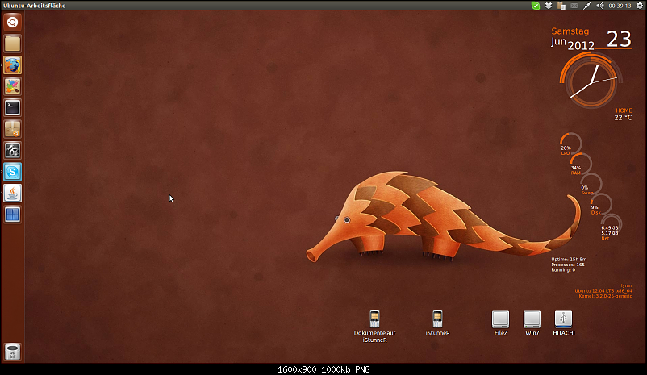The height and width of the screenshot is (375, 647).
Task: Click the Kernel 3.2.0-25-generic text
Action: (605, 296)
